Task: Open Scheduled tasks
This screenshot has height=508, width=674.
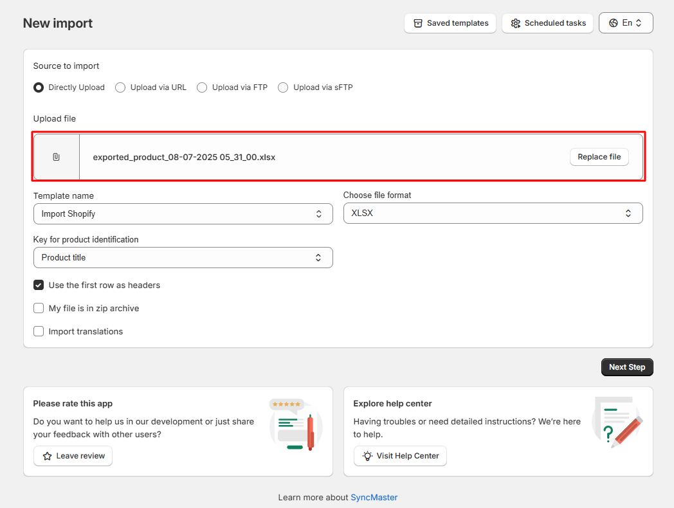Action: (548, 23)
